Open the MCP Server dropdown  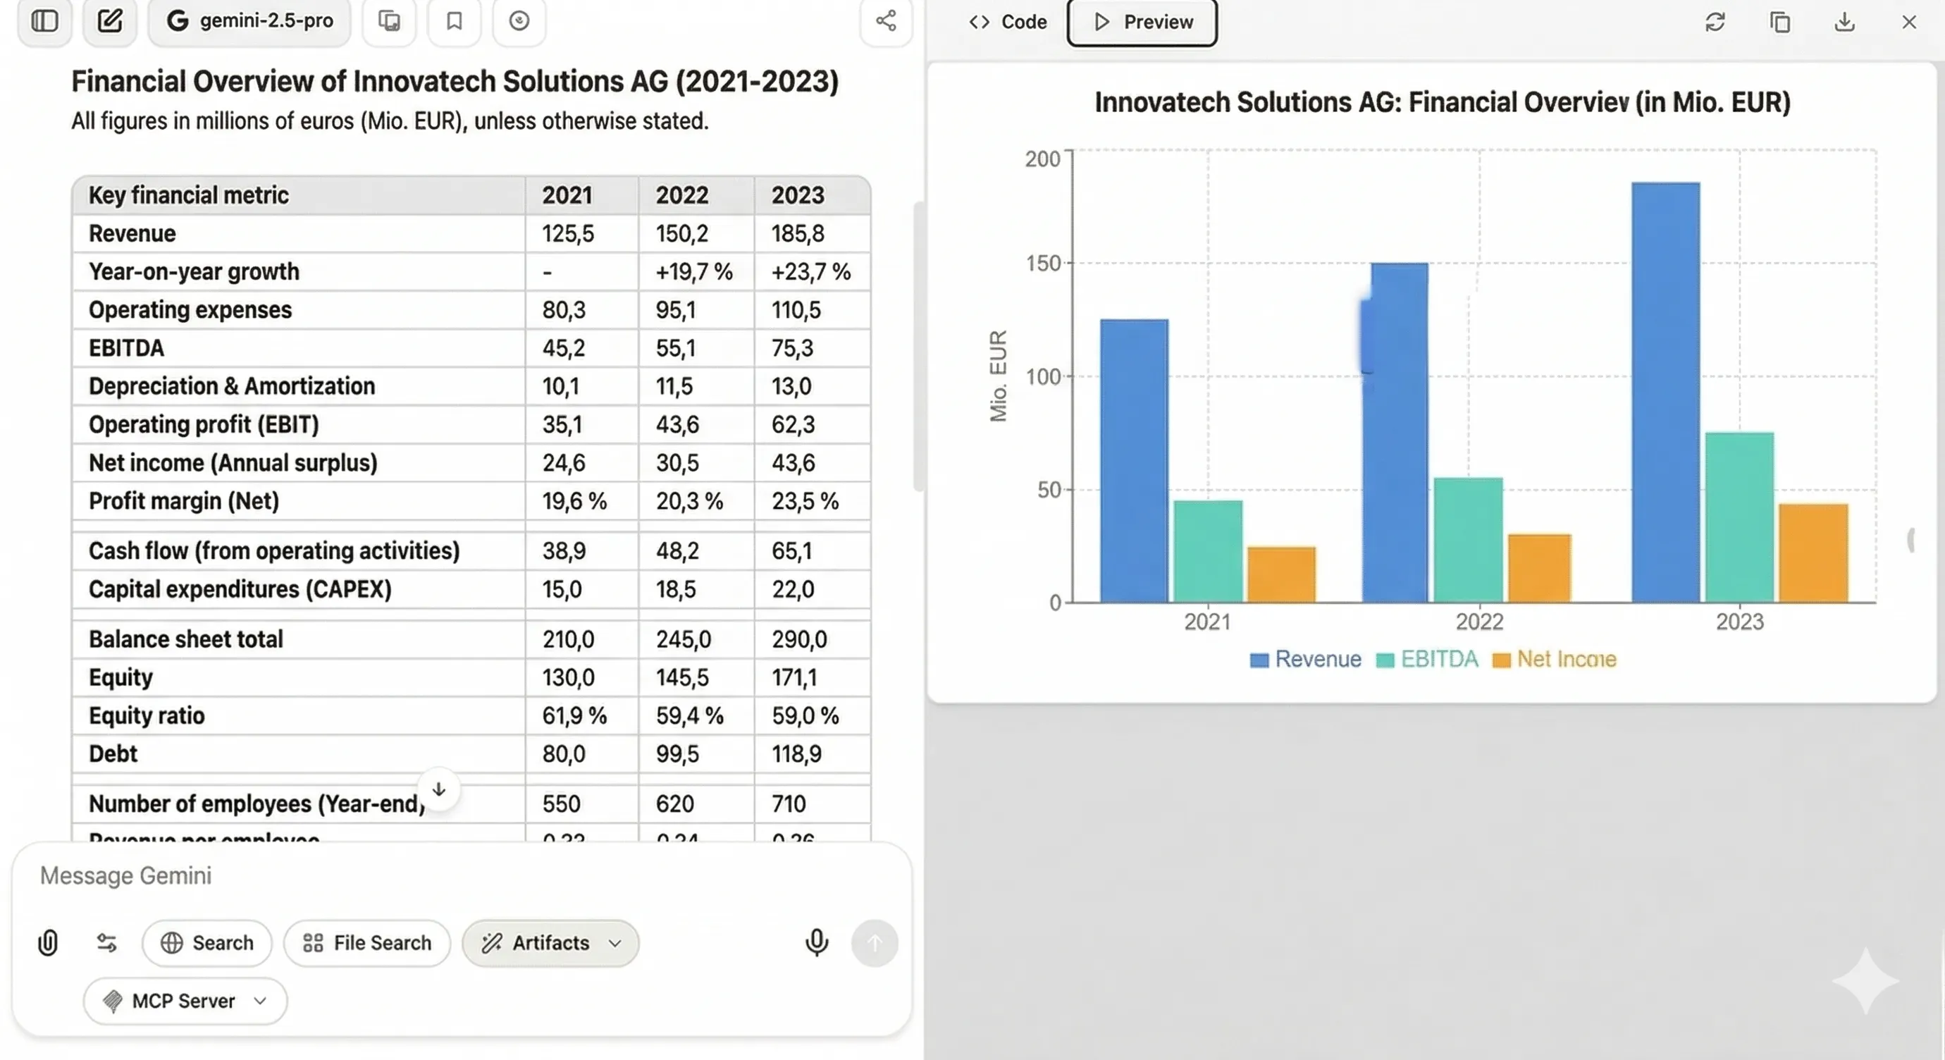tap(185, 1001)
